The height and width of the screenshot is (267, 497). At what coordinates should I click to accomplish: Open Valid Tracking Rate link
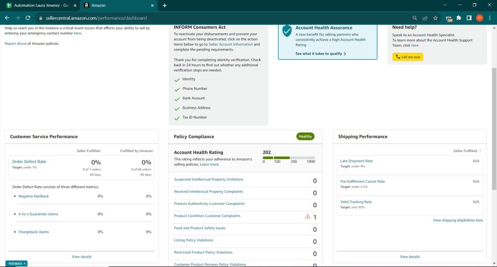click(x=356, y=202)
